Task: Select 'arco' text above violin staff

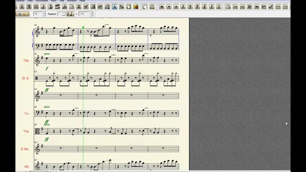Action: [47, 54]
